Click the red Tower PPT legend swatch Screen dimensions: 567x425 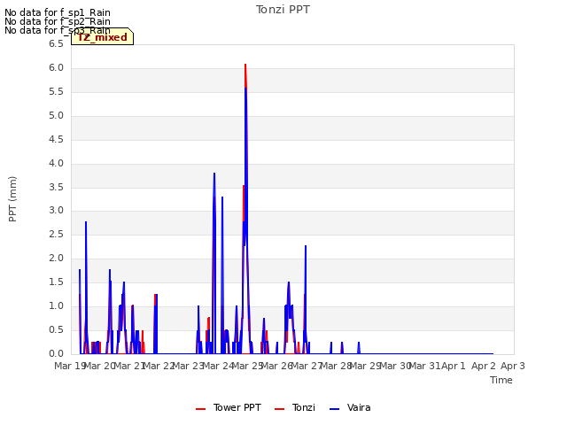pyautogui.click(x=201, y=409)
